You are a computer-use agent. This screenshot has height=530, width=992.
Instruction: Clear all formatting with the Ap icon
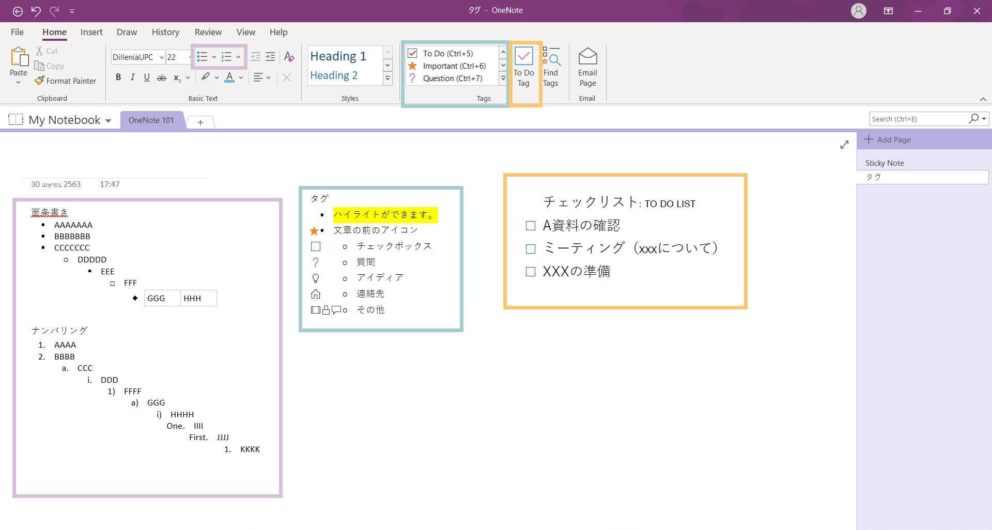click(288, 57)
